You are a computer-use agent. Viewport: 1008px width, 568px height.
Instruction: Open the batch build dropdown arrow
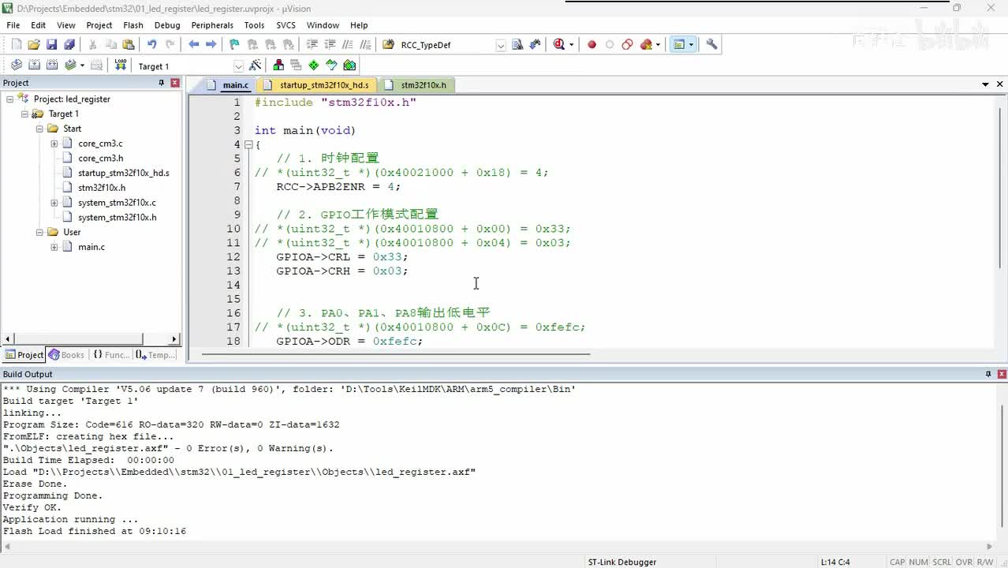(x=82, y=65)
